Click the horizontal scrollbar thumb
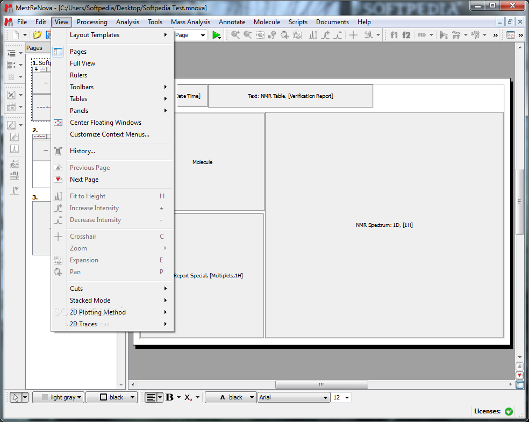Image resolution: width=529 pixels, height=422 pixels. point(321,384)
